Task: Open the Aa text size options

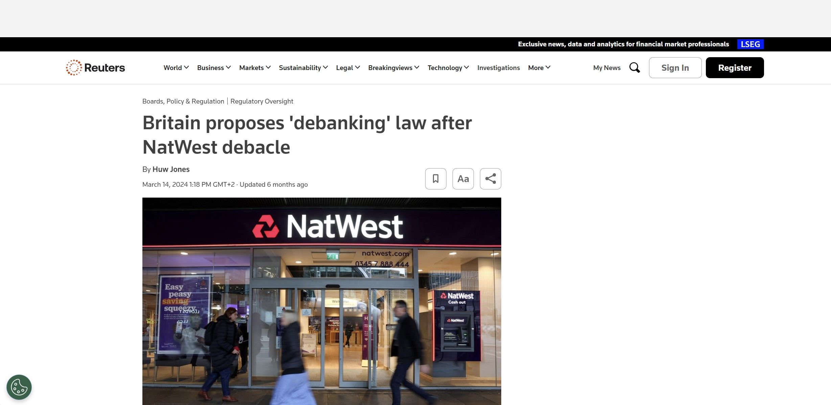Action: click(463, 179)
